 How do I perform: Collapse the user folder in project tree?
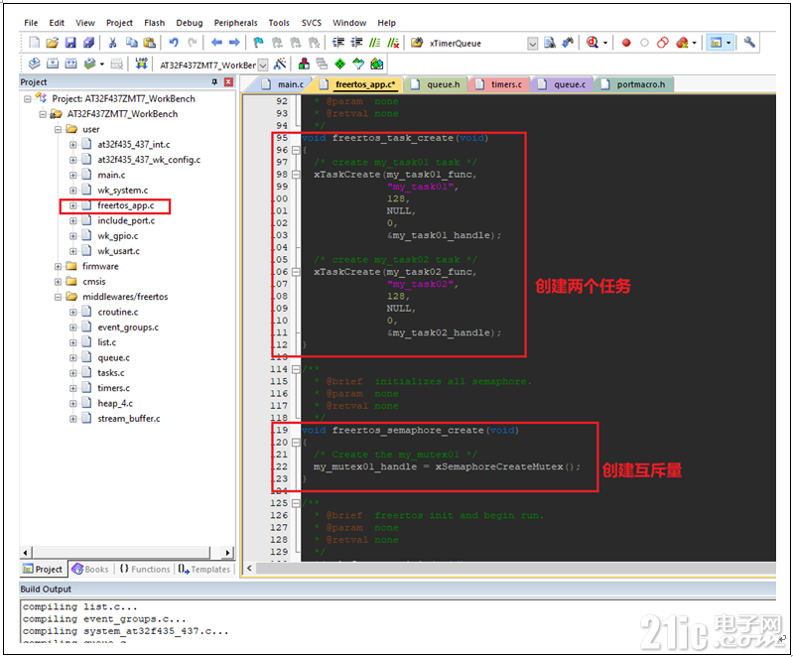[59, 129]
